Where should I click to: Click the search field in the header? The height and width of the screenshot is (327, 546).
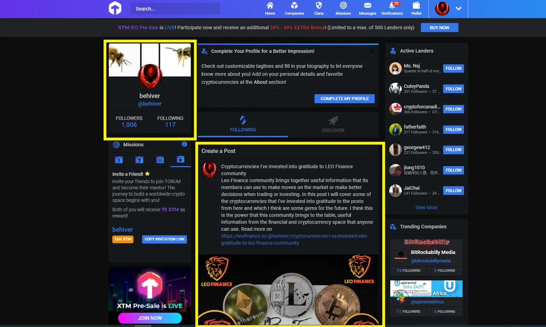175,9
